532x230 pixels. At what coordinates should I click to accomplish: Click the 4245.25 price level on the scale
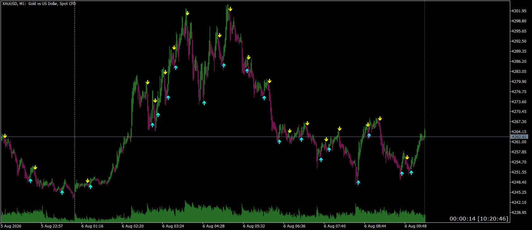click(519, 192)
